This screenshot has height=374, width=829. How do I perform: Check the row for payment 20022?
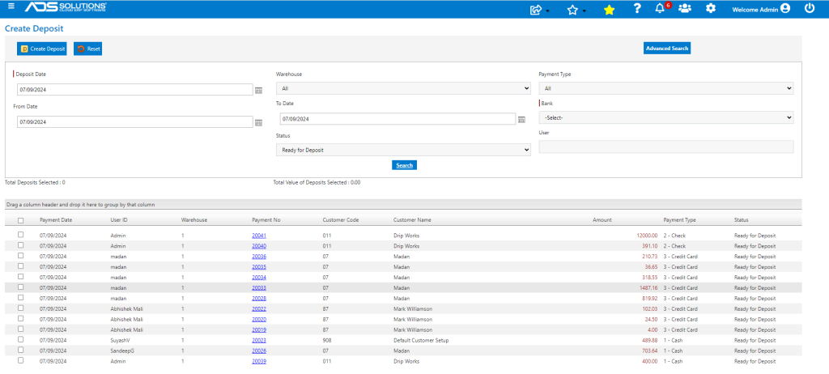tap(20, 308)
